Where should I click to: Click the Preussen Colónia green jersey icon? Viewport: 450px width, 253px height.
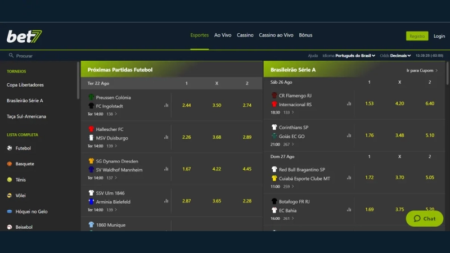coord(91,97)
